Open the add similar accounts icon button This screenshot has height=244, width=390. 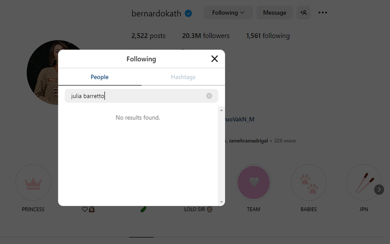click(x=303, y=12)
